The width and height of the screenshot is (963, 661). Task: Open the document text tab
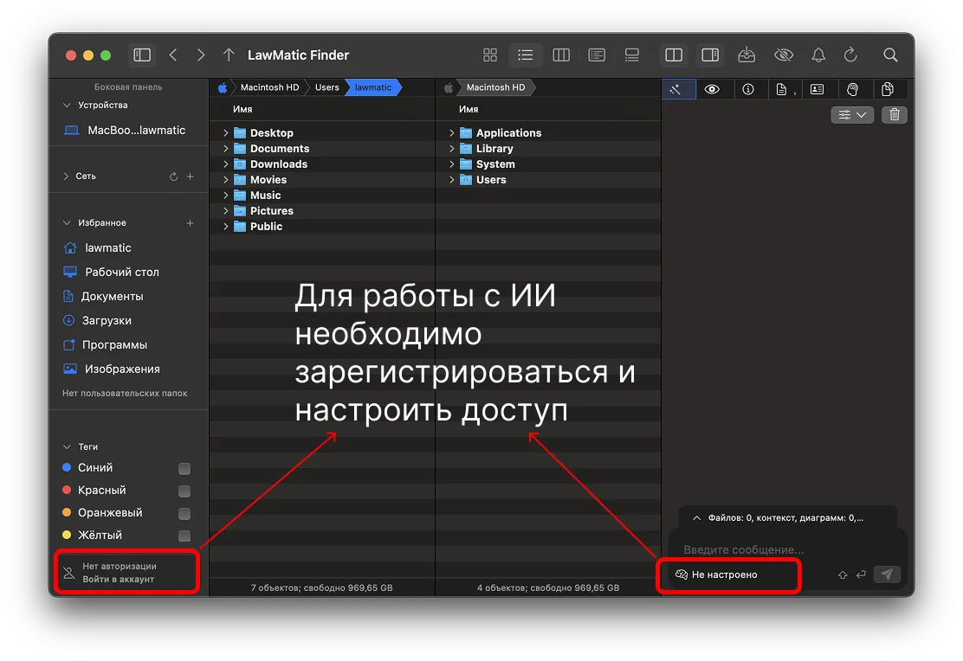pyautogui.click(x=783, y=90)
